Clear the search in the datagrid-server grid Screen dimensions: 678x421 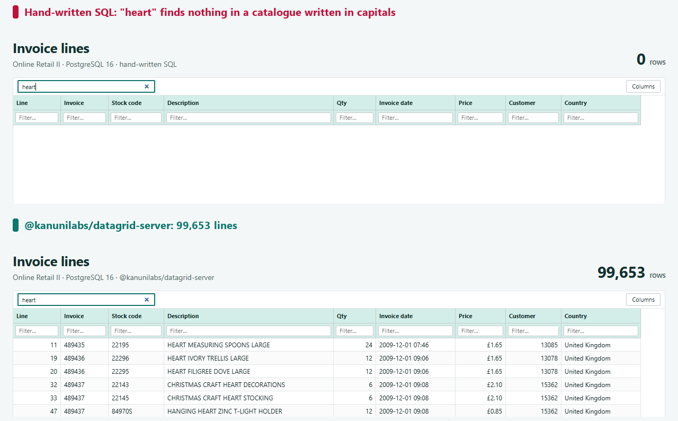(147, 300)
